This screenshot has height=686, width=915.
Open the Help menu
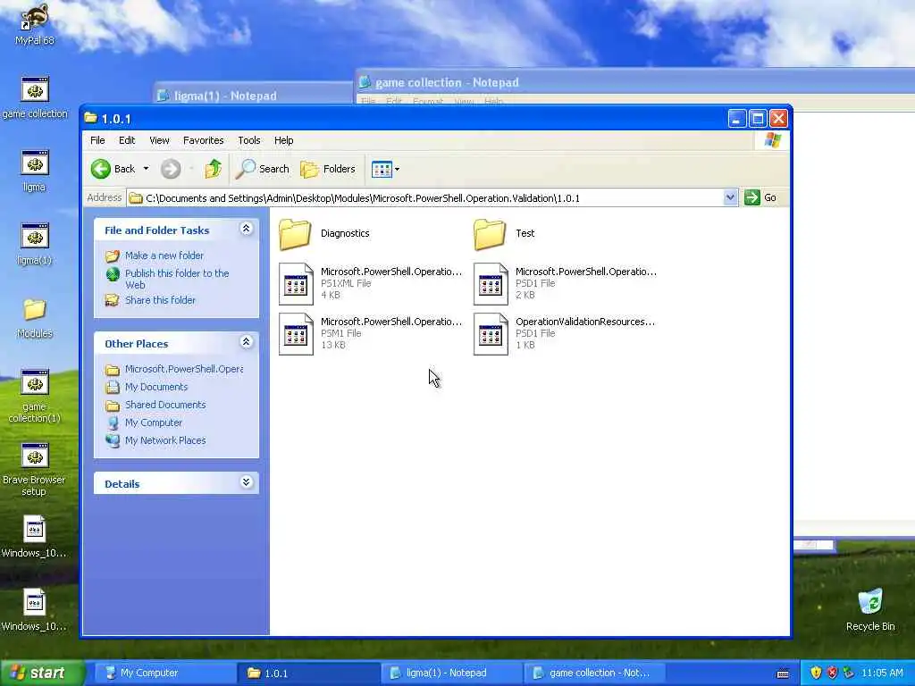[283, 140]
